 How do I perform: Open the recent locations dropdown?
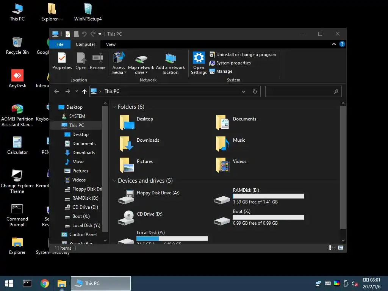point(77,91)
